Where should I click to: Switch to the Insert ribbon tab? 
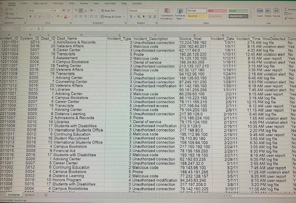point(24,3)
